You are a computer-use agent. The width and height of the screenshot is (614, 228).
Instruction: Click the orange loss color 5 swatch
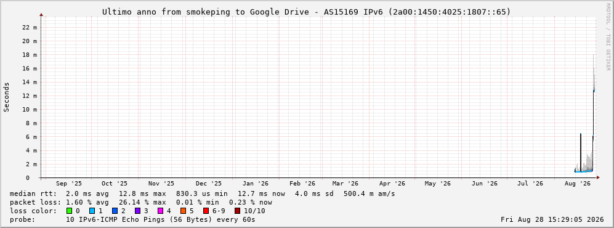[183, 211]
